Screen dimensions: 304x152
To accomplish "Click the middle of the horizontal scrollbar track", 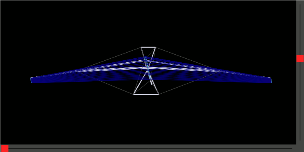I will (150, 148).
